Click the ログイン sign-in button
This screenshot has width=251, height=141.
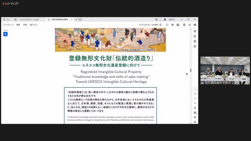click(x=172, y=20)
